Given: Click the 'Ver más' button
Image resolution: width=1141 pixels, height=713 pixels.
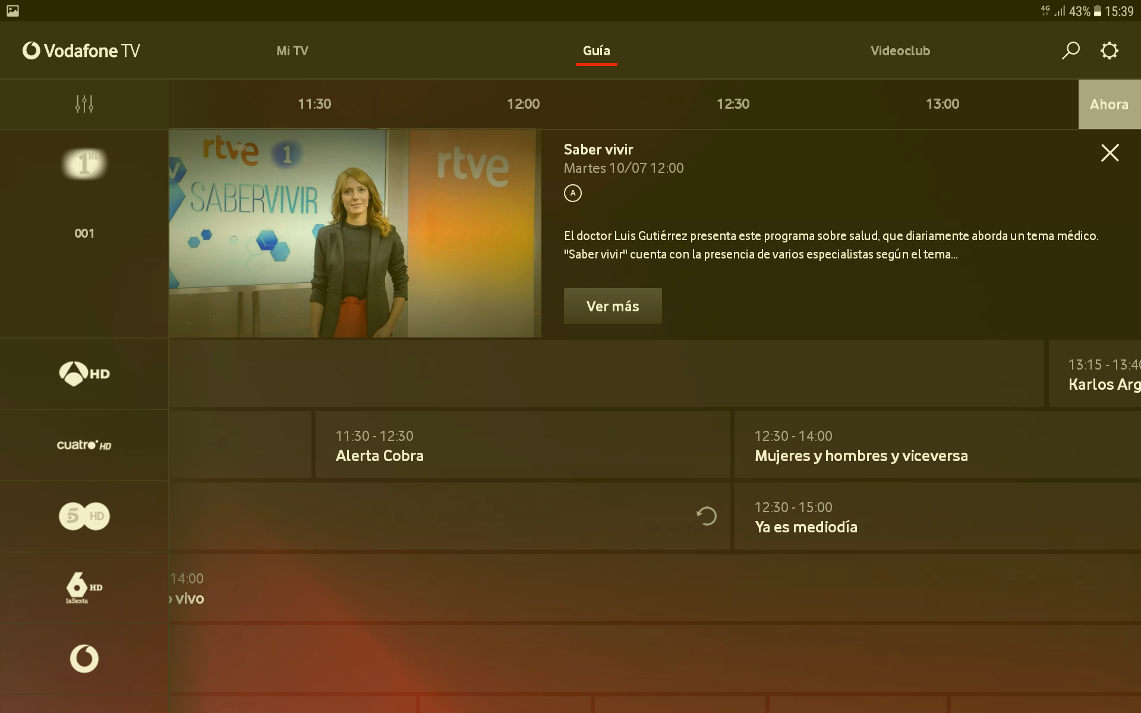Looking at the screenshot, I should tap(612, 306).
